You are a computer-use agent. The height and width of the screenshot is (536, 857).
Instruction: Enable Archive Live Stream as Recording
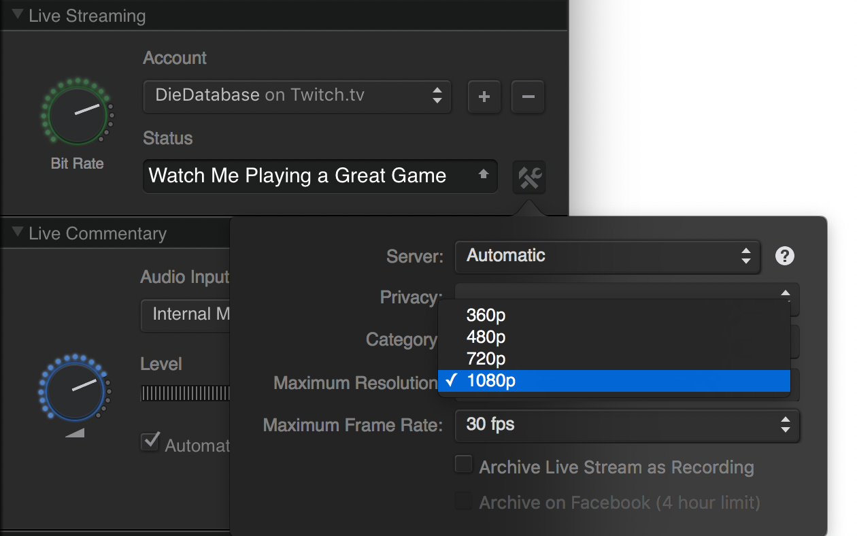pyautogui.click(x=464, y=465)
